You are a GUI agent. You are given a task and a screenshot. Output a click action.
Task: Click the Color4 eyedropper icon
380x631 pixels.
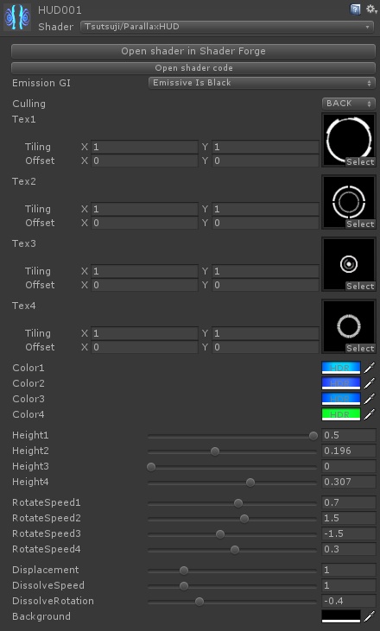369,414
